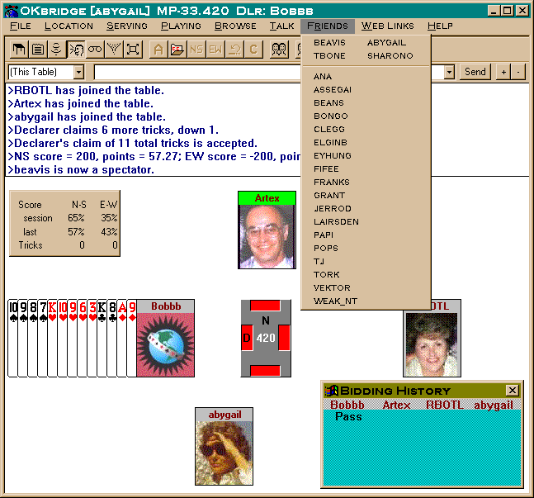Select WEAK_NT from the friends list
This screenshot has height=498, width=534.
point(366,301)
